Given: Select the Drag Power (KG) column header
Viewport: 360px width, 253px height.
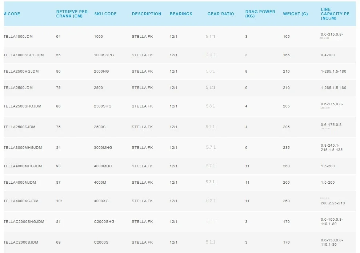Looking at the screenshot, I should tap(260, 14).
